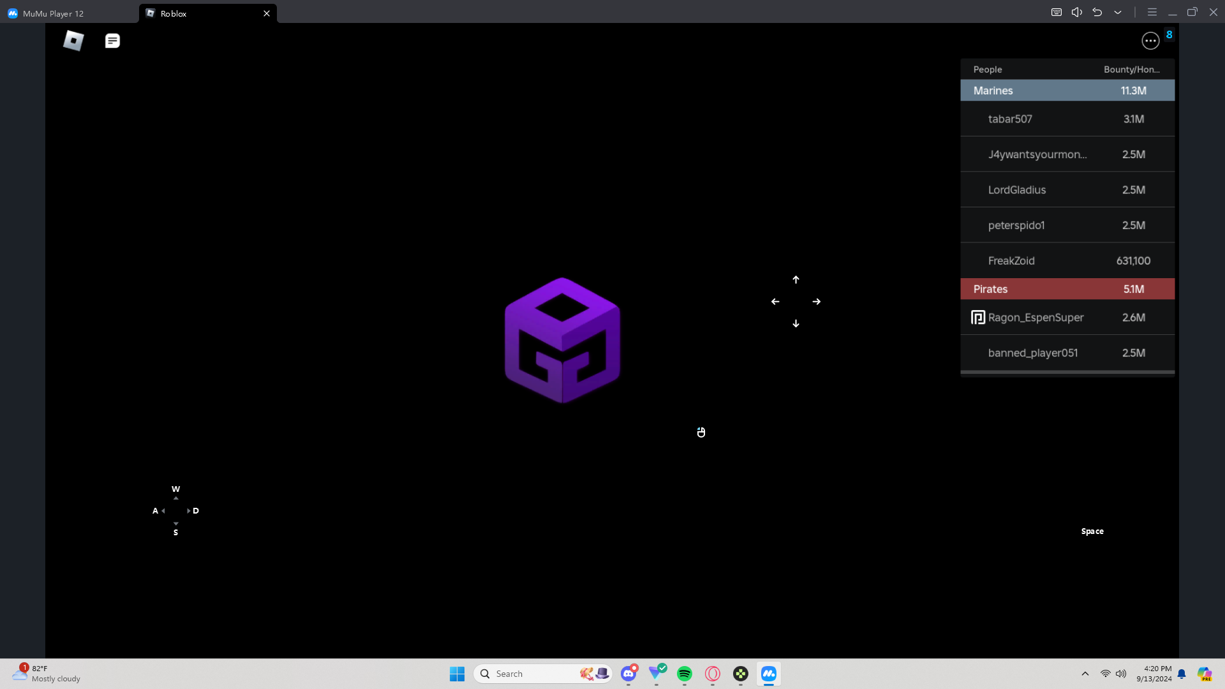Select player peterspido1 in leaderboard

pos(1067,225)
